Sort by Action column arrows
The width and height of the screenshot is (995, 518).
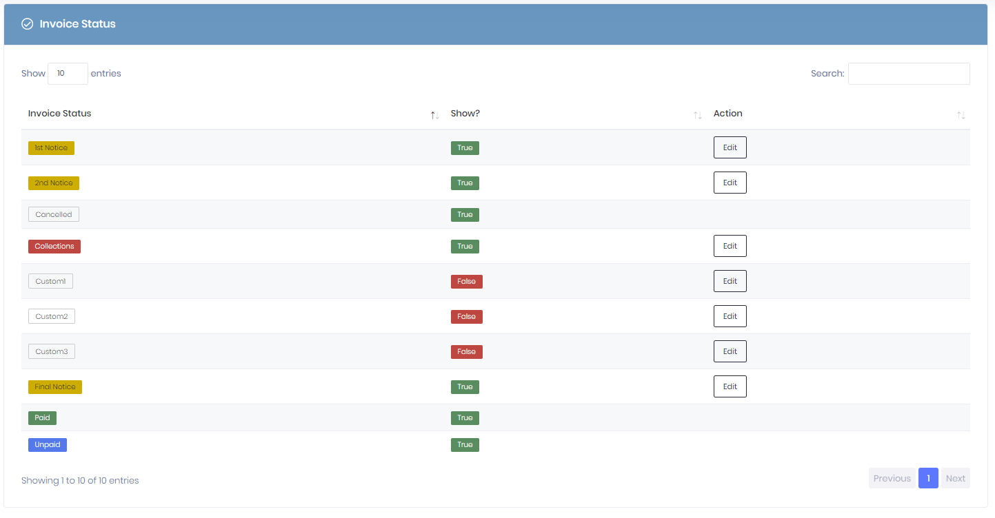[961, 115]
